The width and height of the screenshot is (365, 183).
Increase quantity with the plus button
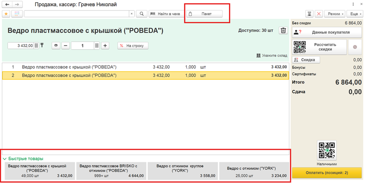point(105,46)
